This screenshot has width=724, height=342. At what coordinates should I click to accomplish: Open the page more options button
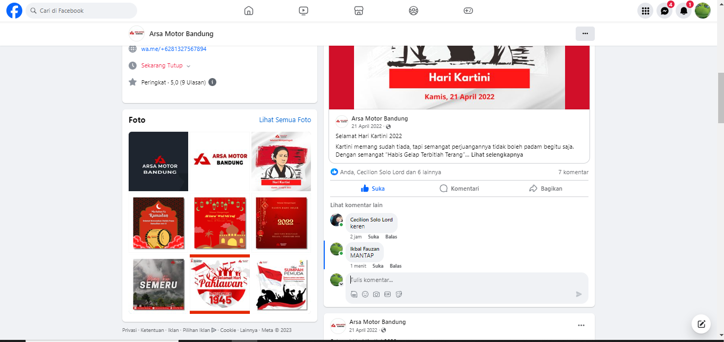pos(585,33)
